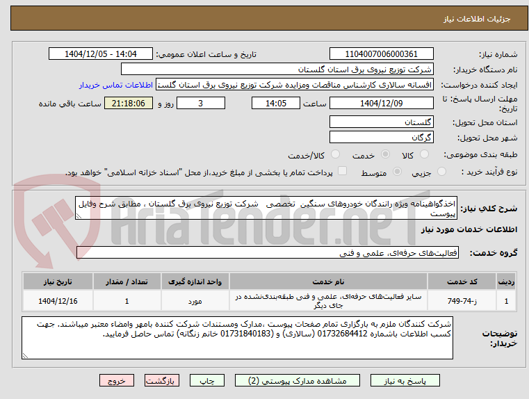Click the ساعت باقی مانده label
Viewport: 529px width, 399px height.
click(x=70, y=104)
